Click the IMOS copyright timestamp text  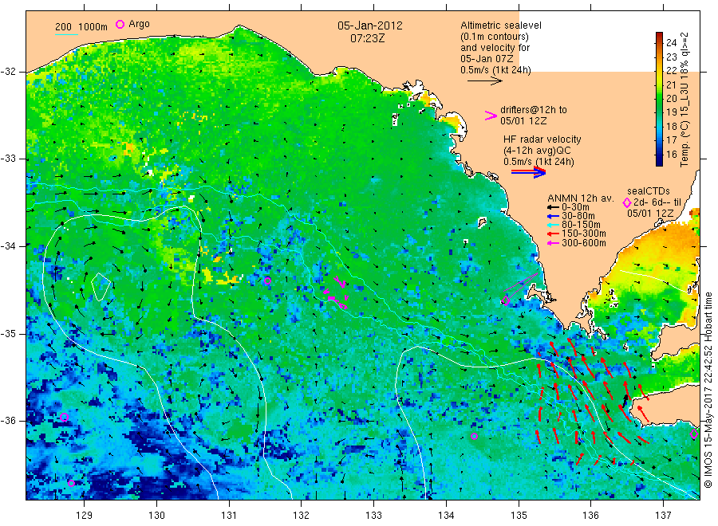coord(708,391)
